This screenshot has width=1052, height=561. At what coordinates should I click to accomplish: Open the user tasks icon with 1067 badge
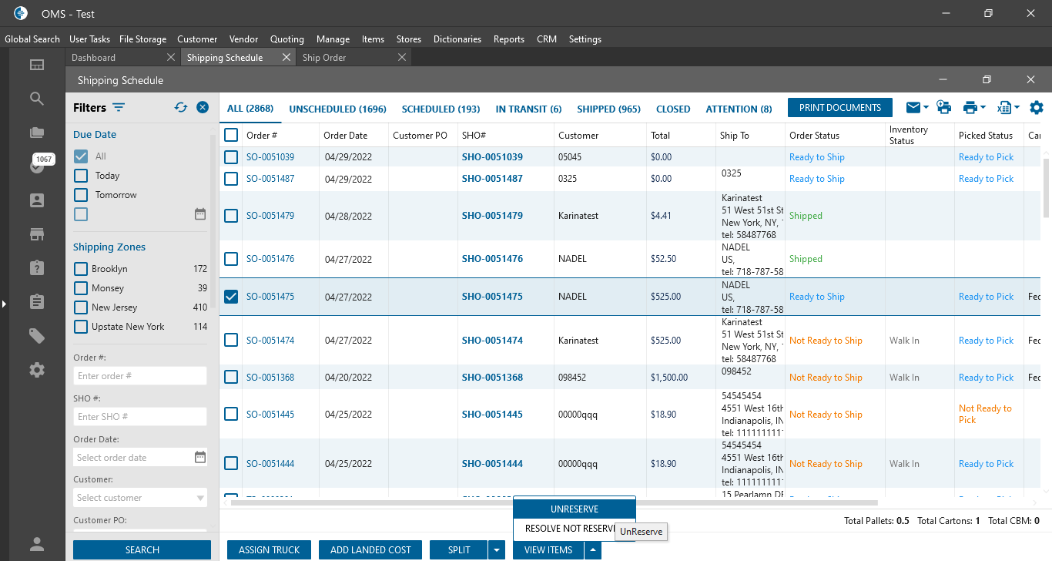point(37,166)
